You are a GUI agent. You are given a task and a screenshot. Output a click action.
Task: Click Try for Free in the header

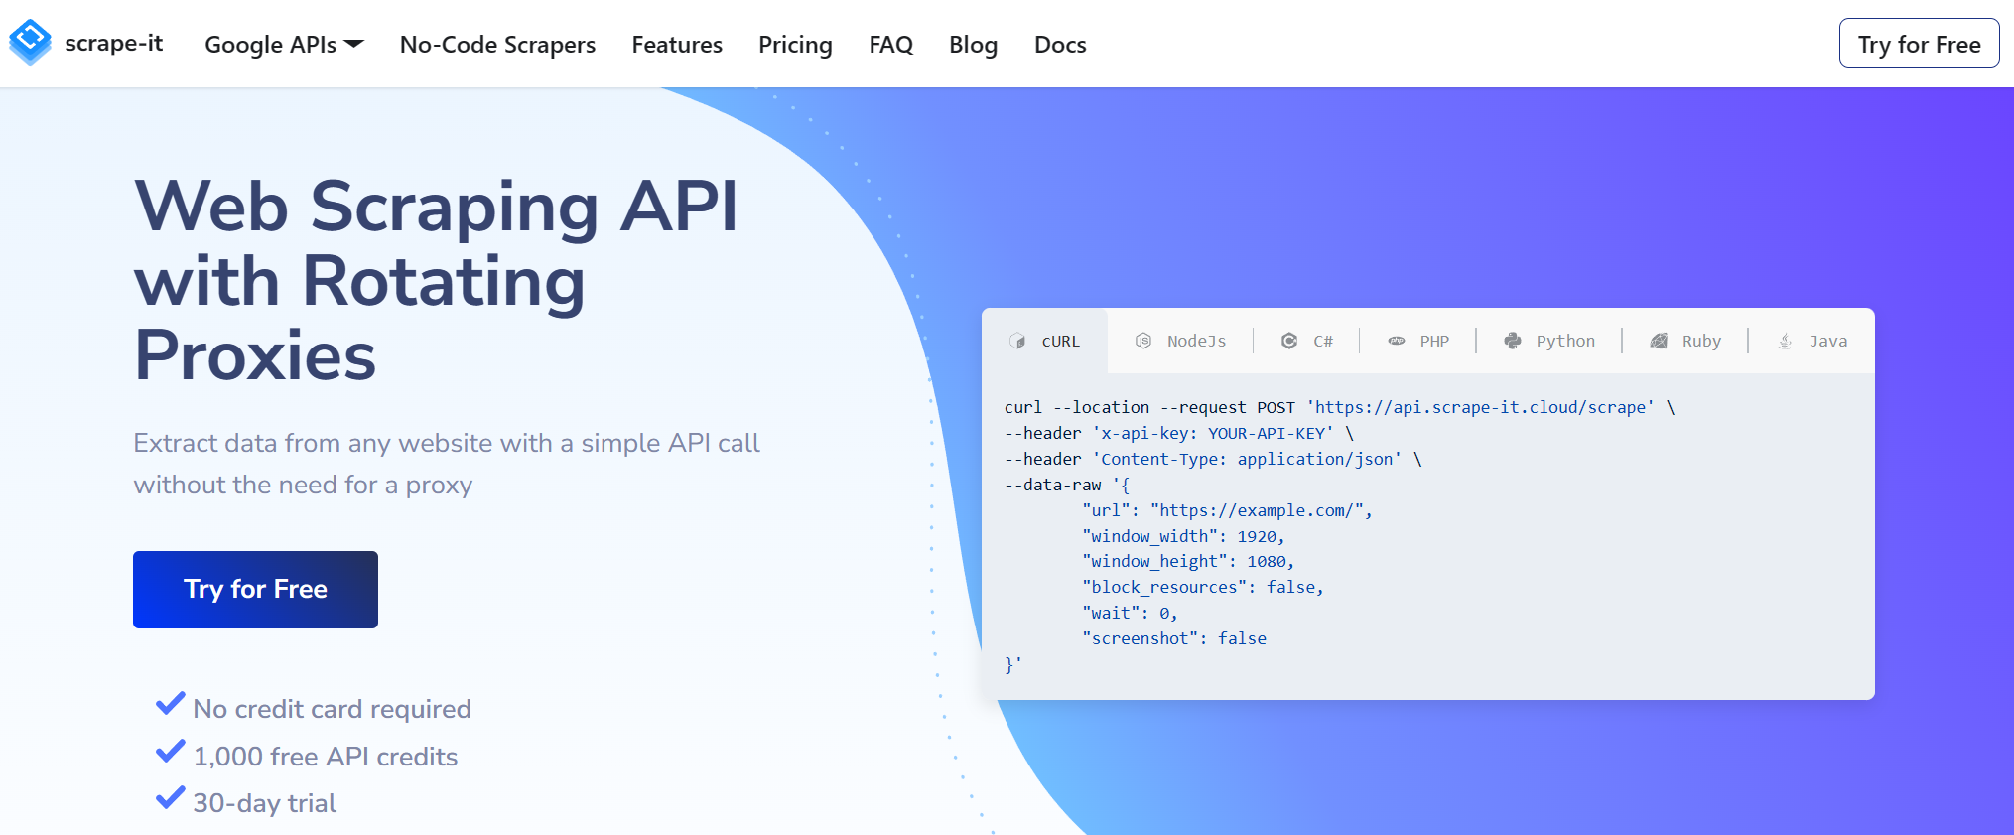click(x=1919, y=43)
